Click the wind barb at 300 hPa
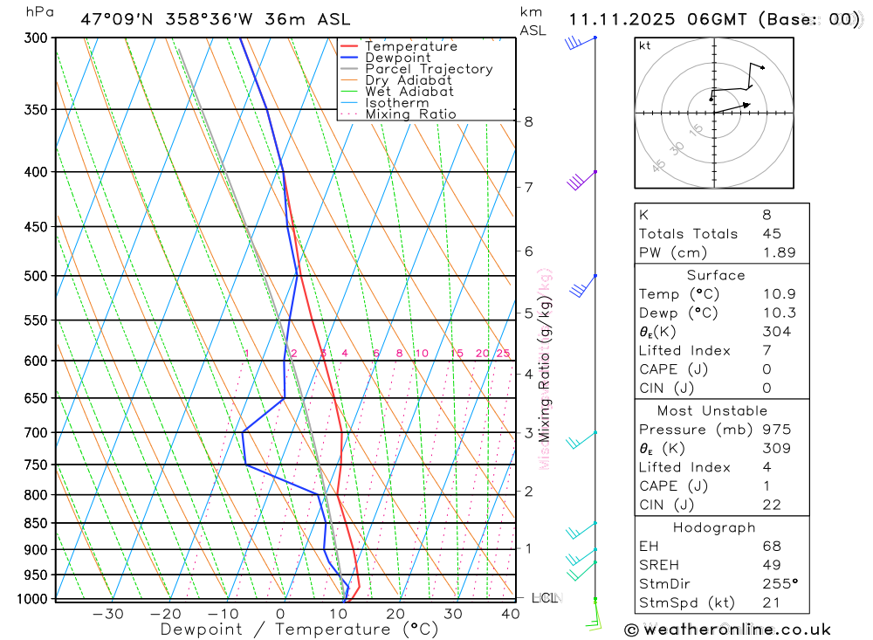This screenshot has height=640, width=873. tap(581, 42)
